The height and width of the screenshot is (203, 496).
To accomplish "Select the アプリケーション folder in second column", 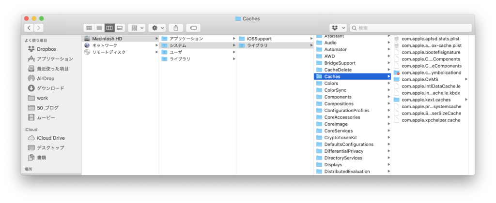I will pyautogui.click(x=186, y=39).
